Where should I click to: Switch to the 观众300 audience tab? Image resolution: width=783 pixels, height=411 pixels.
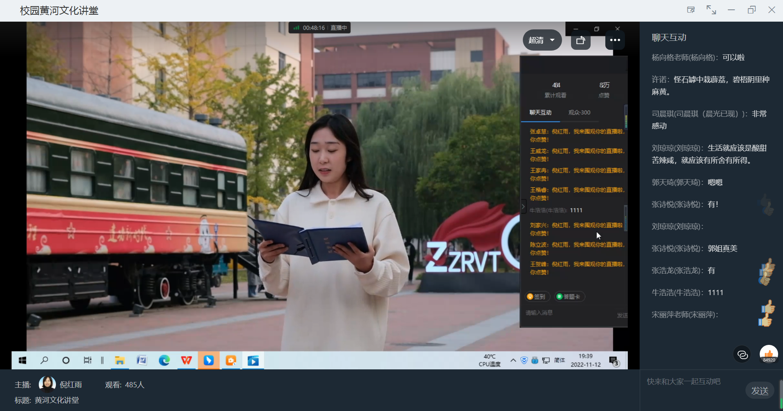(x=579, y=113)
